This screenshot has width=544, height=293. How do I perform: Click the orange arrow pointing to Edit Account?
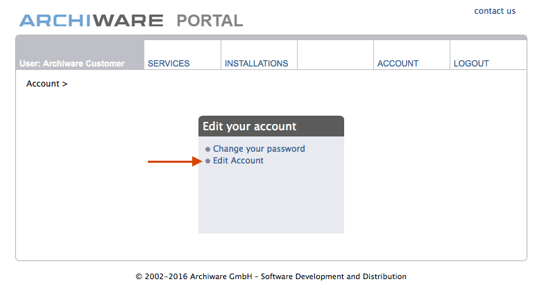coord(173,161)
